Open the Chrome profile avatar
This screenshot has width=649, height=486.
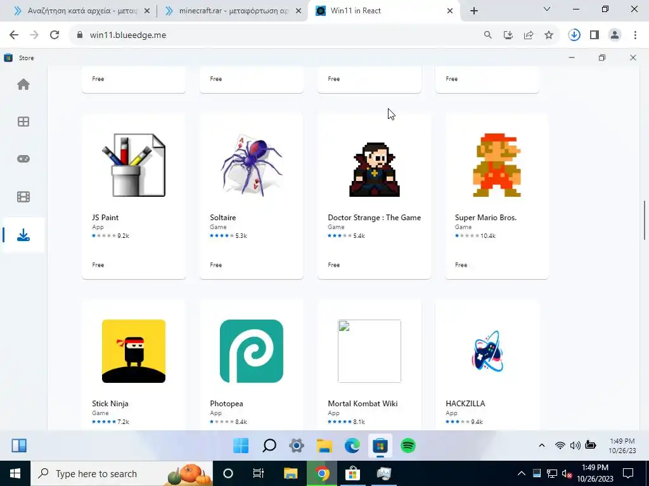coord(615,35)
